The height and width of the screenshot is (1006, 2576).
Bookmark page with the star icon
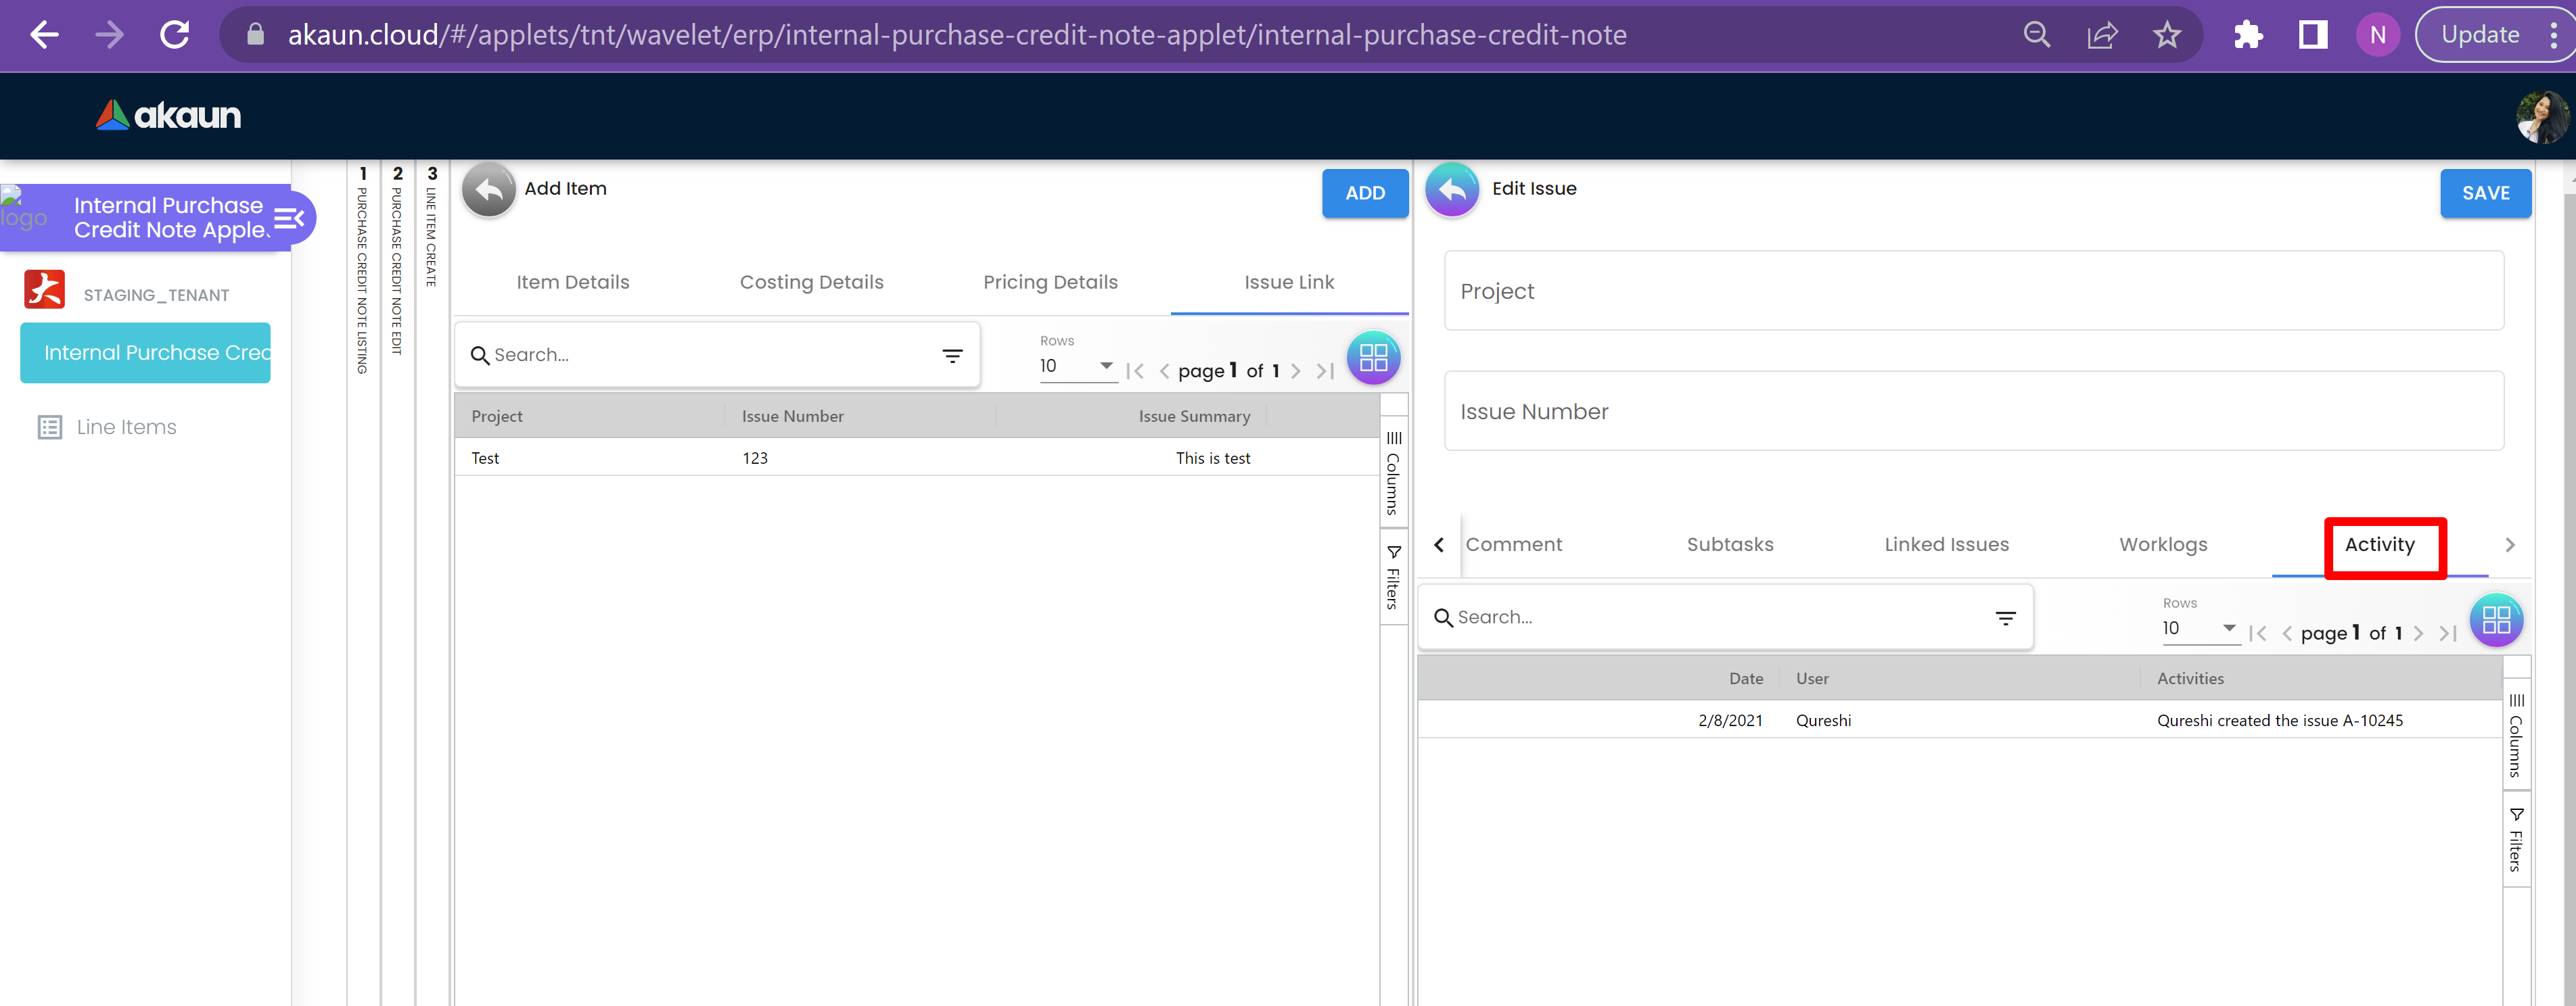tap(2166, 35)
